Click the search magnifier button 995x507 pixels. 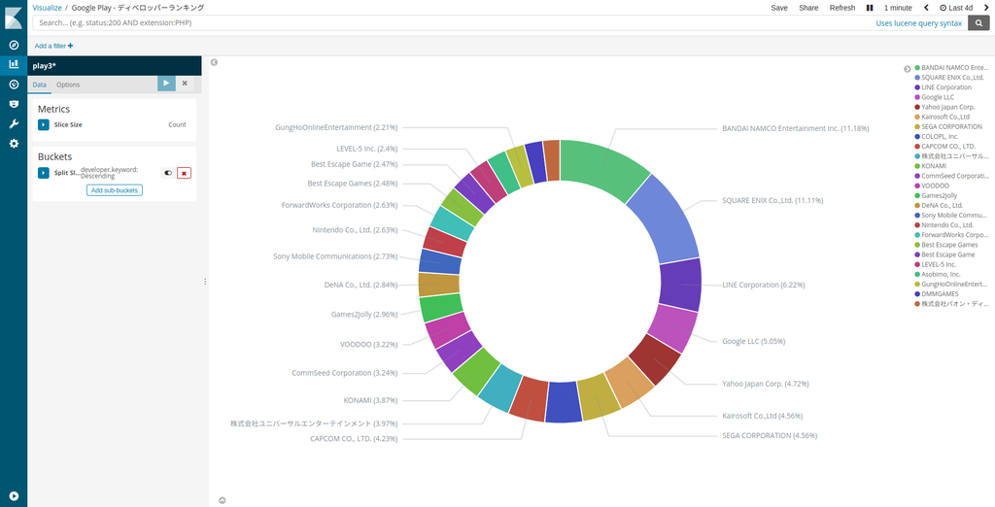pos(978,23)
